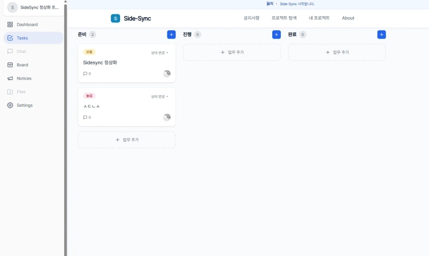This screenshot has height=256, width=429.
Task: Click the Settings gear icon
Action: pyautogui.click(x=10, y=105)
